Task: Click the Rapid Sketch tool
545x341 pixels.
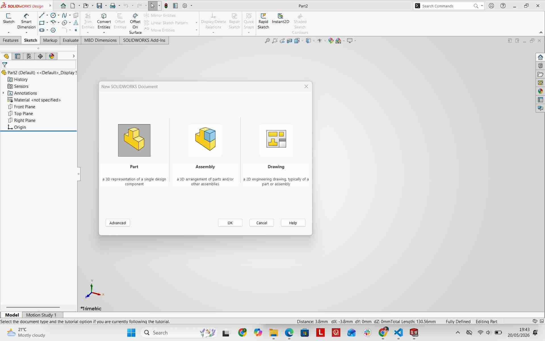Action: [263, 21]
